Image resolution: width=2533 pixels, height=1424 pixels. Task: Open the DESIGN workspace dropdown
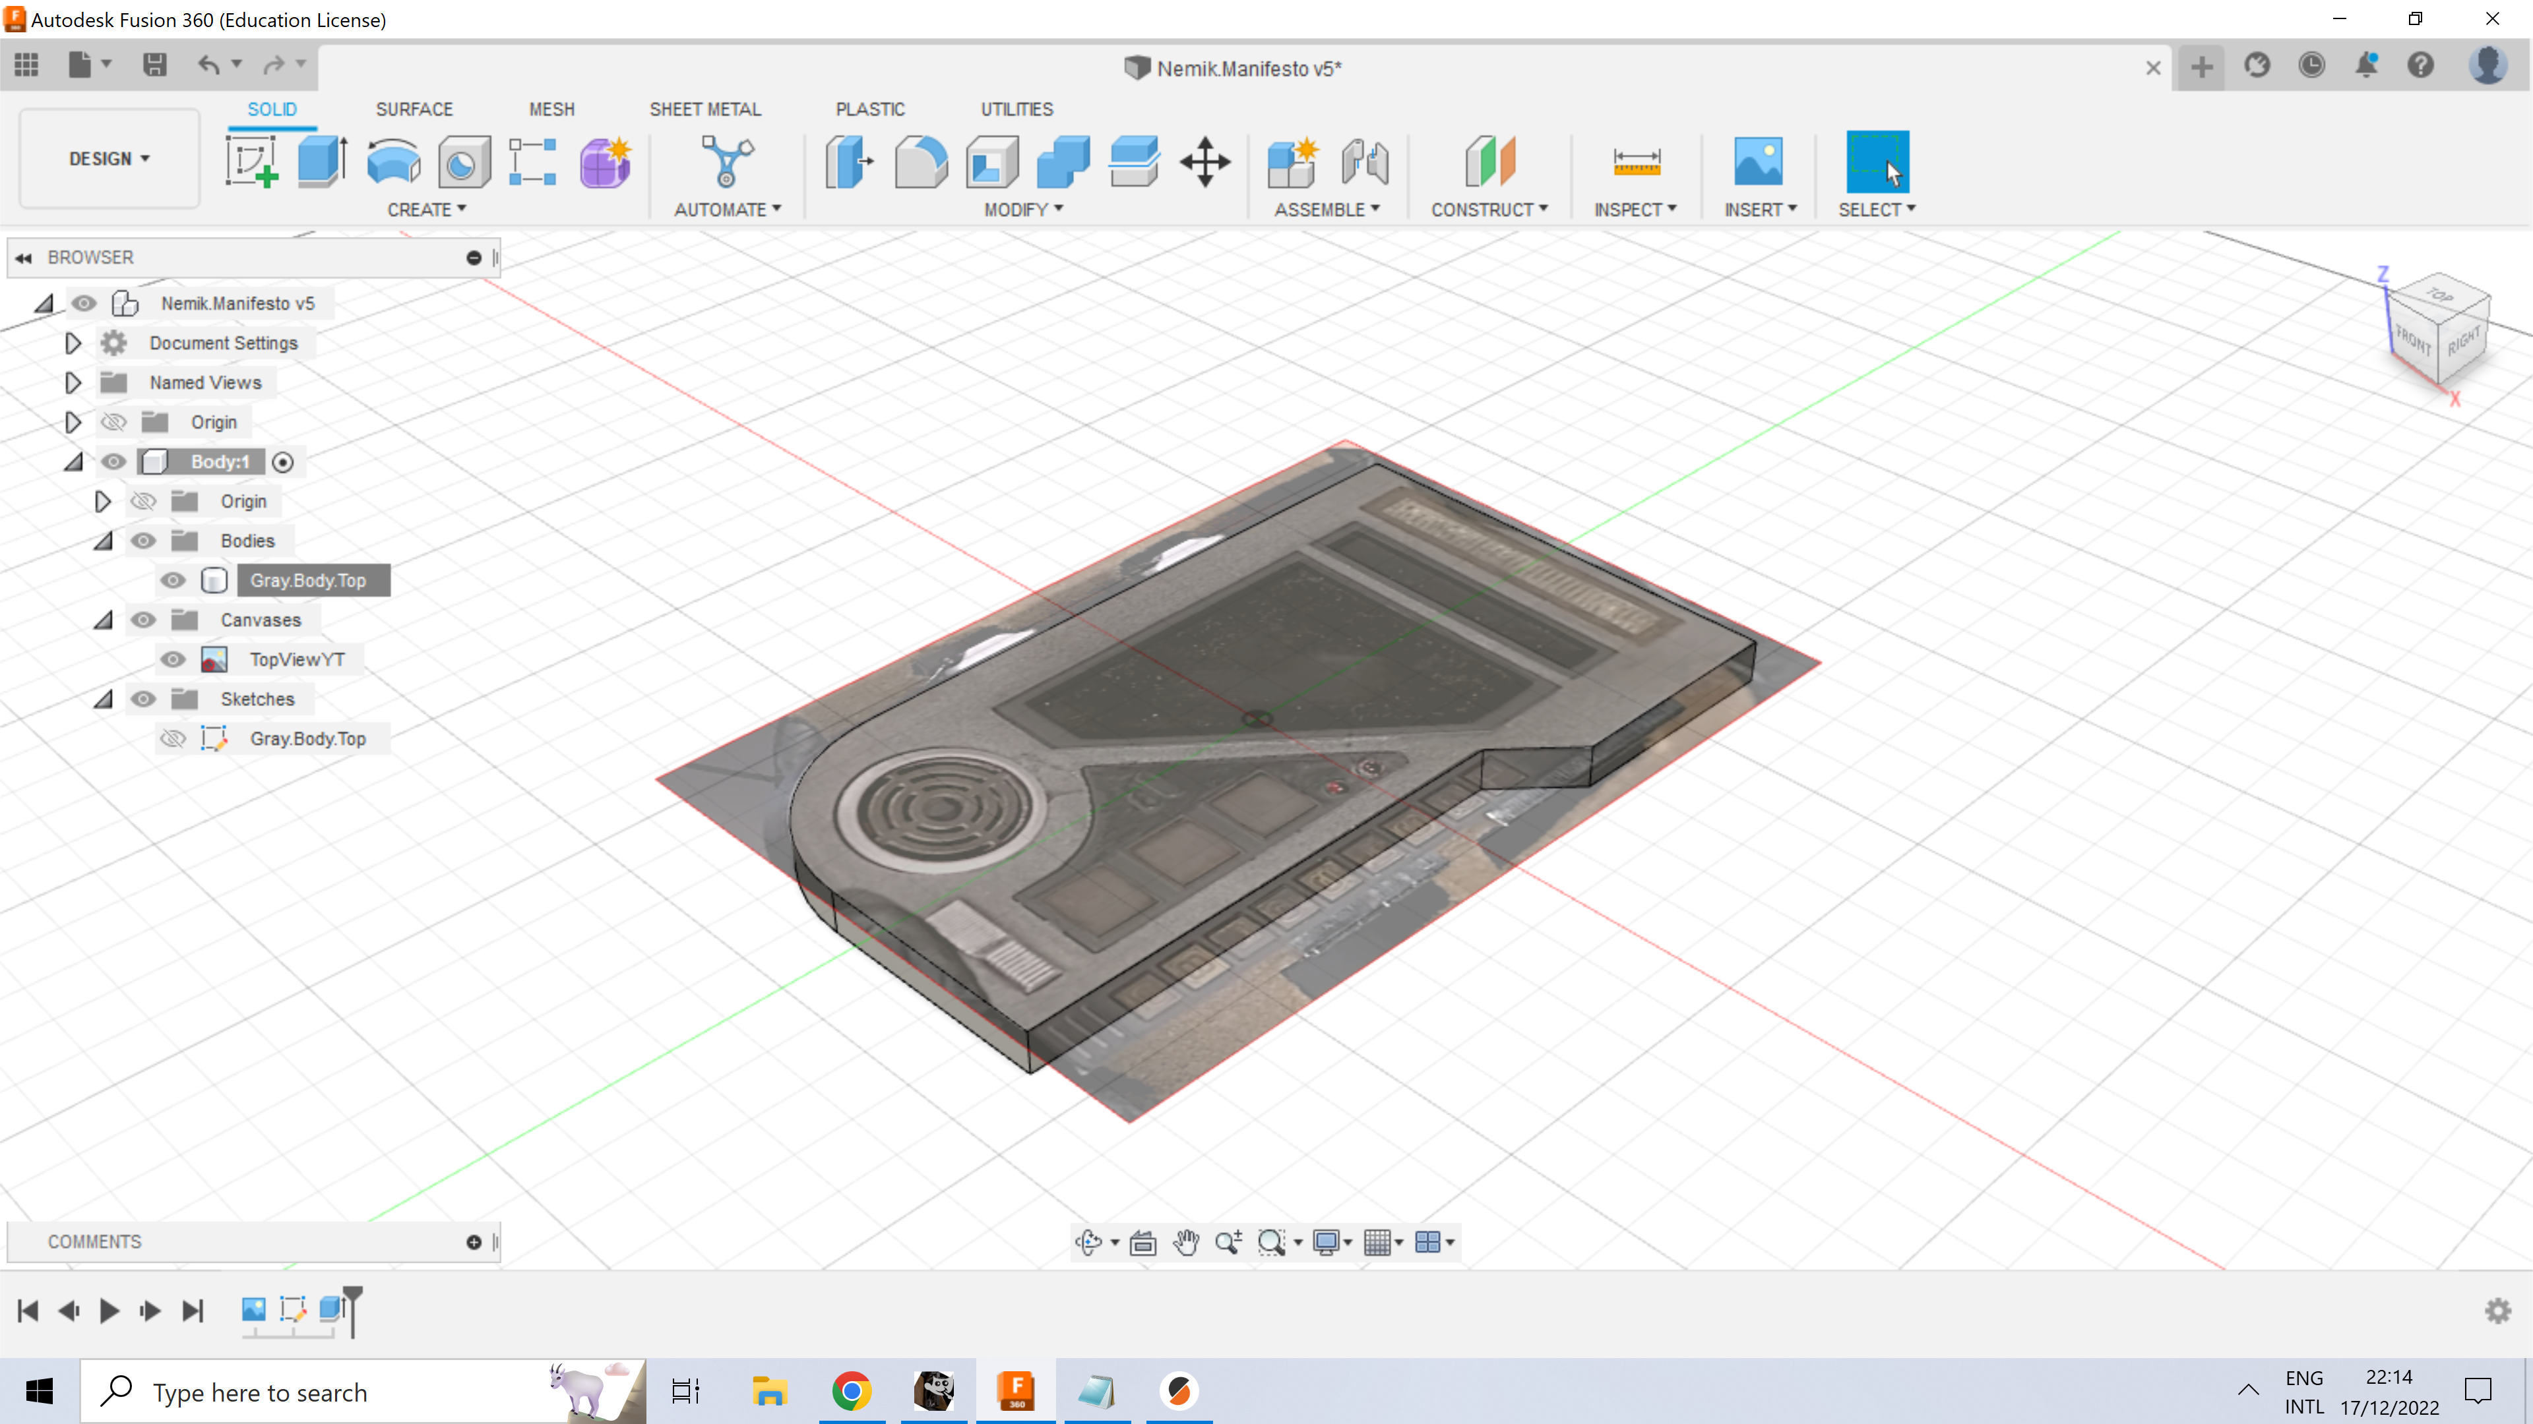pos(109,158)
